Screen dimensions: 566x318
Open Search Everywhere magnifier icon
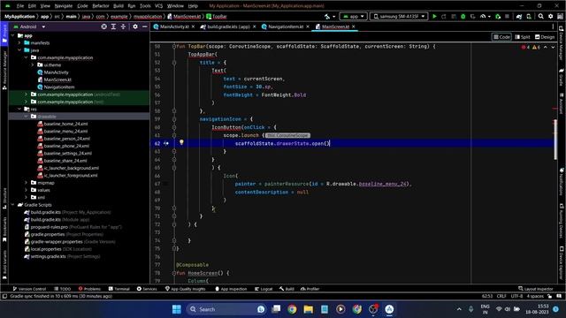(540, 17)
